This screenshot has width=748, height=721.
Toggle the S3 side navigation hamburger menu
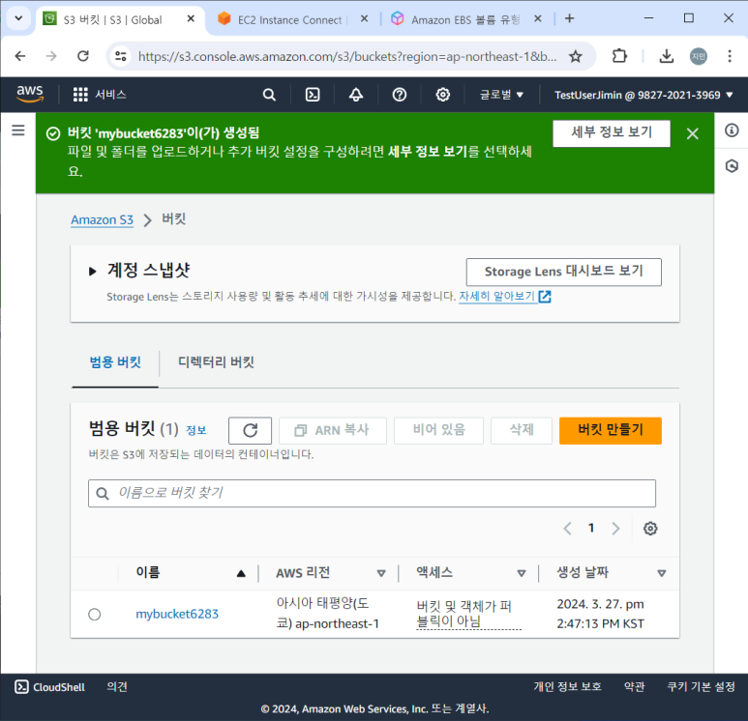pyautogui.click(x=18, y=130)
